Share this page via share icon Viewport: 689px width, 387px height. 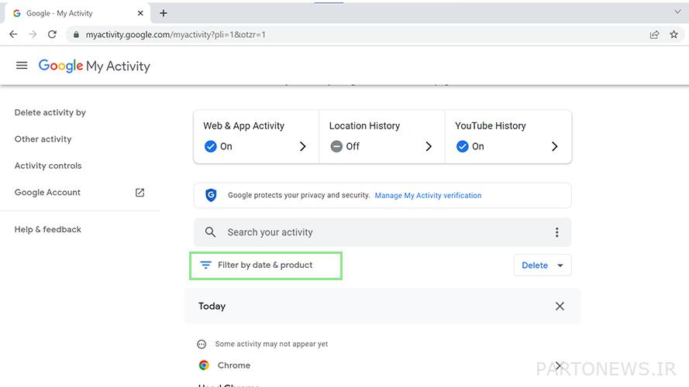tap(654, 34)
